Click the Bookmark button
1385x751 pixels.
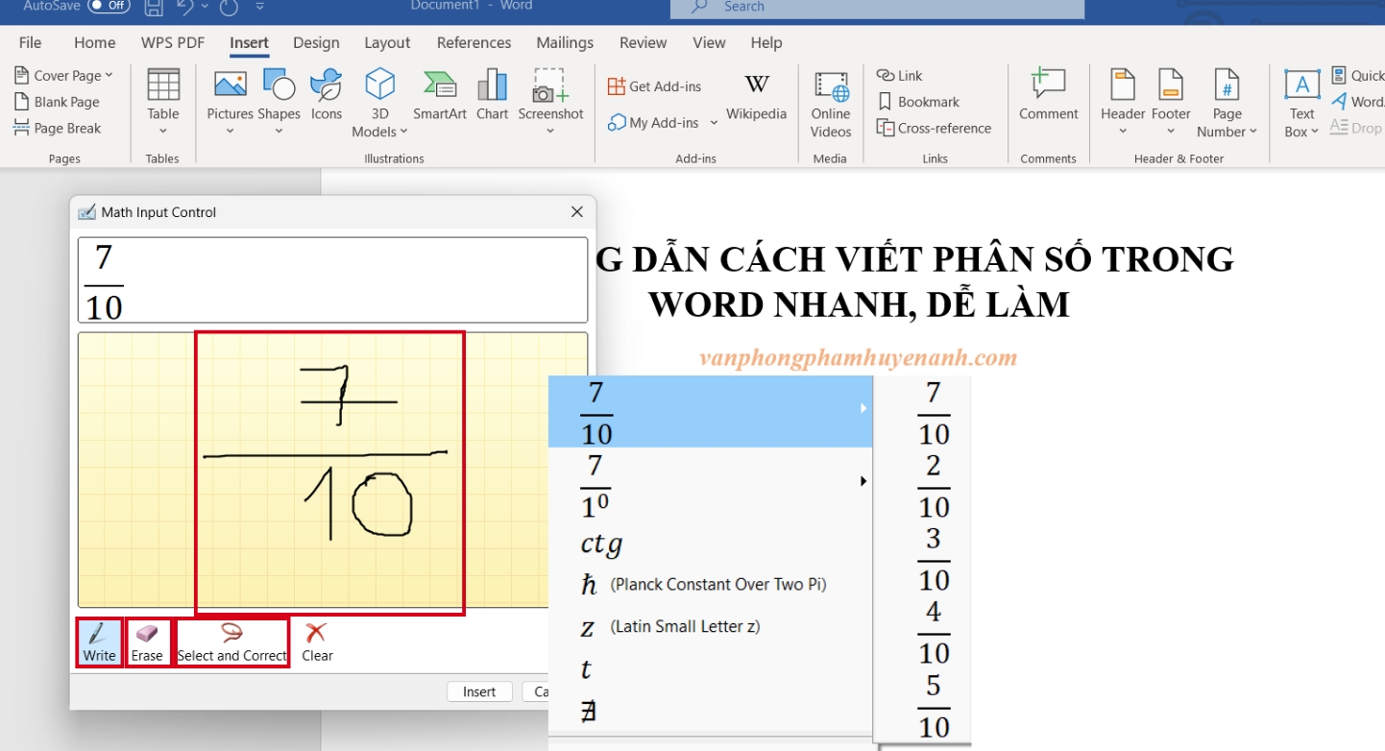pyautogui.click(x=917, y=102)
